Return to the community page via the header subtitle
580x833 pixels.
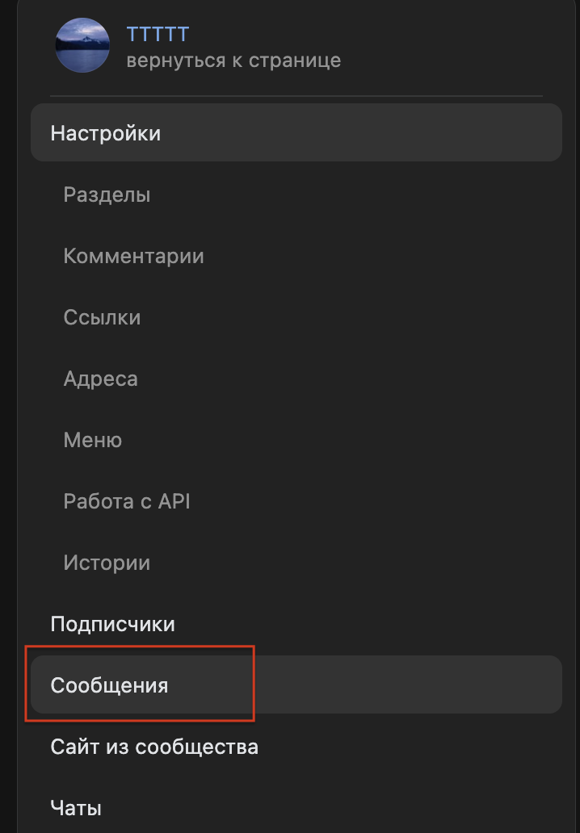233,60
